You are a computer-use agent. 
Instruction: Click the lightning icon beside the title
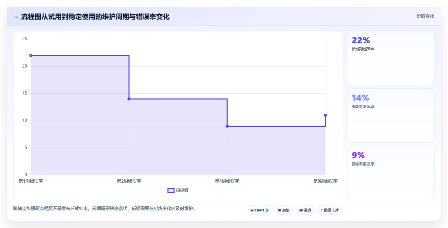[x=16, y=17]
